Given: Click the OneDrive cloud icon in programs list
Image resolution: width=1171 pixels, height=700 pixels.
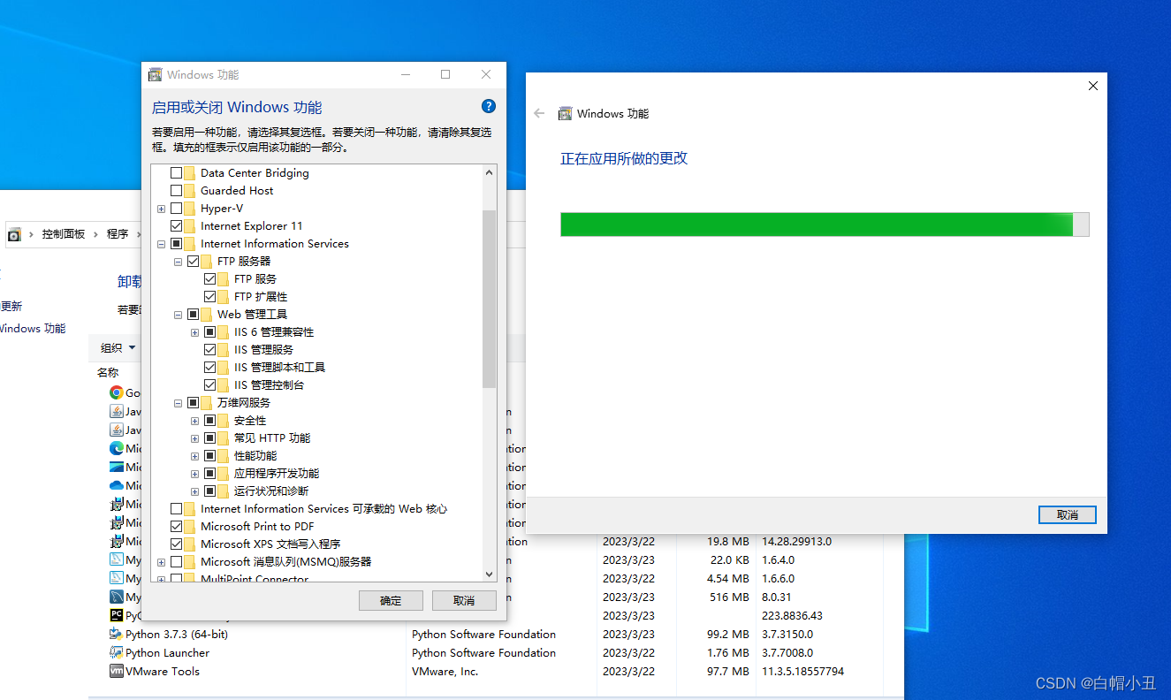Looking at the screenshot, I should pos(117,485).
